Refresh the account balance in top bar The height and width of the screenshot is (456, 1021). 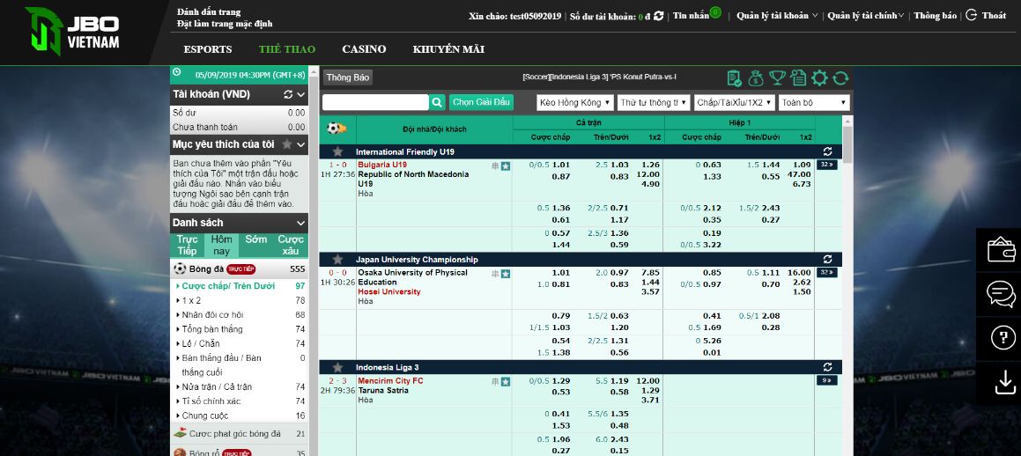[659, 16]
